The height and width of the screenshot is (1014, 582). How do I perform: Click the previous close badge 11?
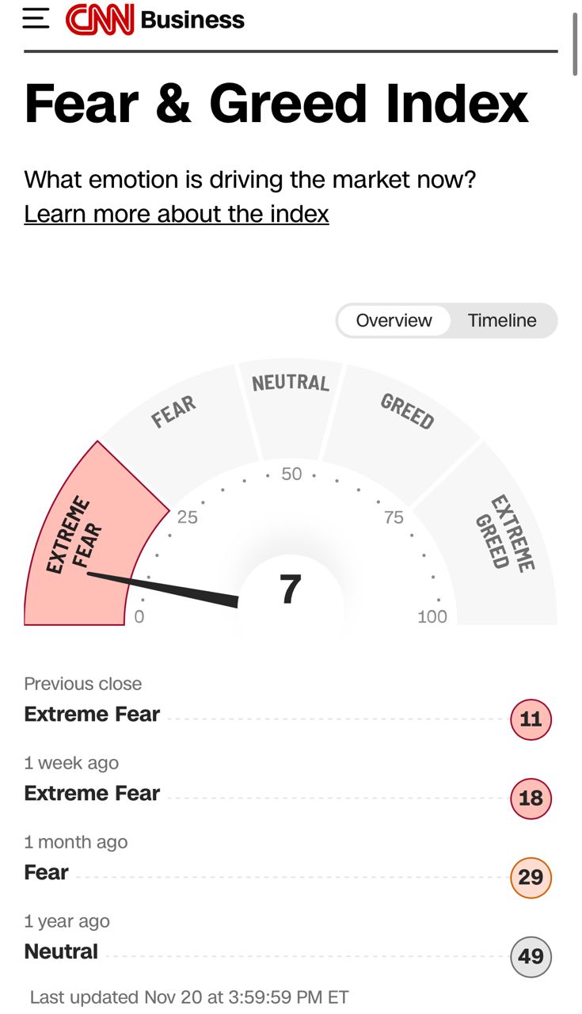click(531, 719)
